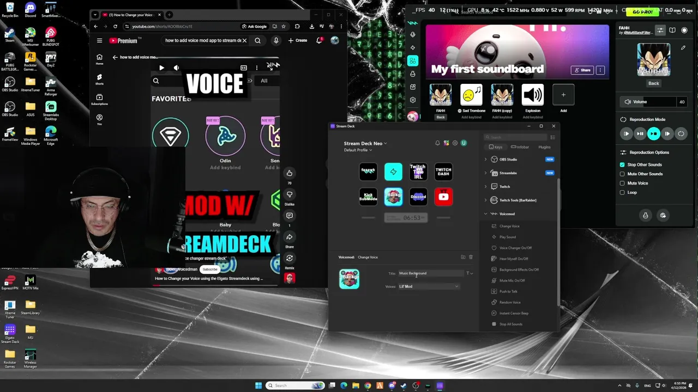The image size is (698, 392).
Task: Click the Windows taskbar Search box
Action: [295, 385]
